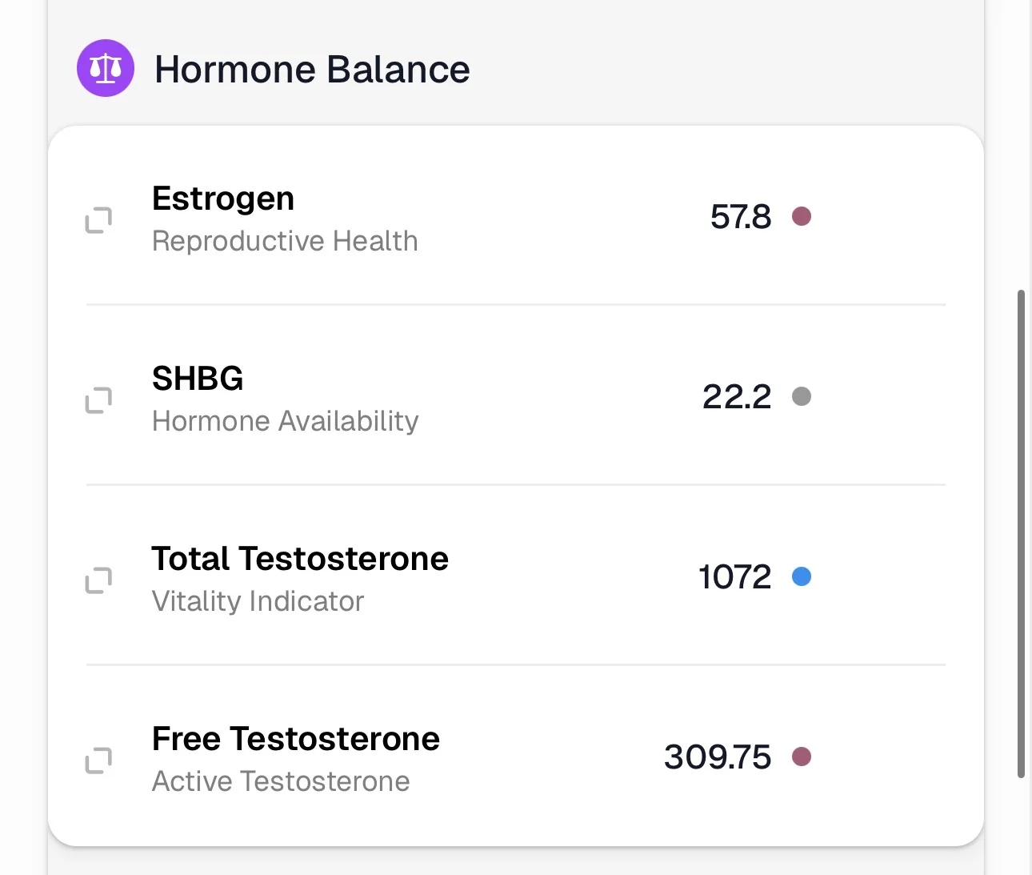
Task: Click the blue Total Testosterone status dot
Action: click(x=802, y=576)
